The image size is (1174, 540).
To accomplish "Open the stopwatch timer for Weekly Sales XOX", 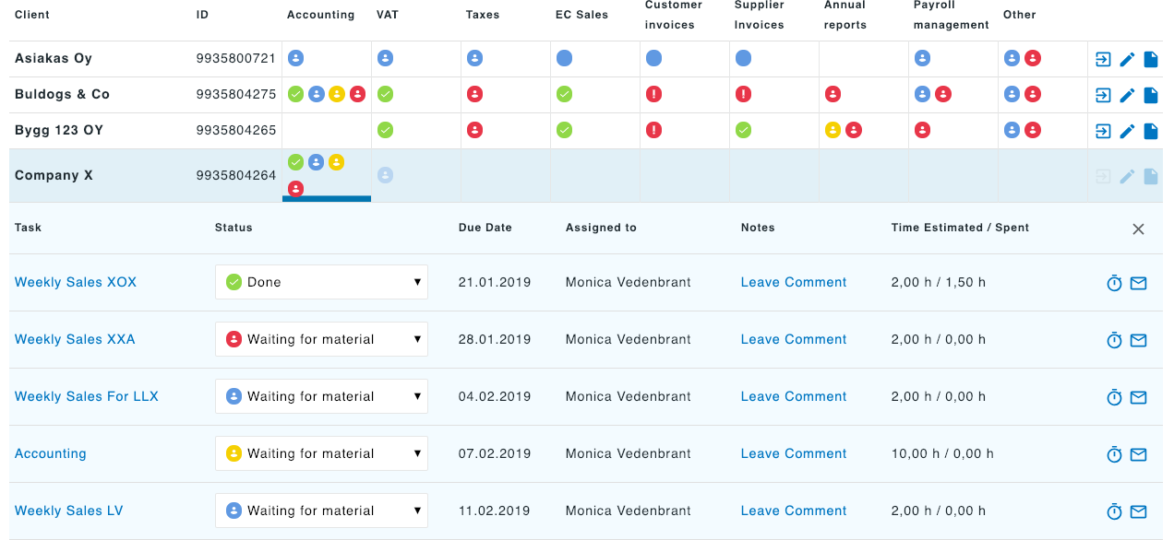I will (1114, 283).
